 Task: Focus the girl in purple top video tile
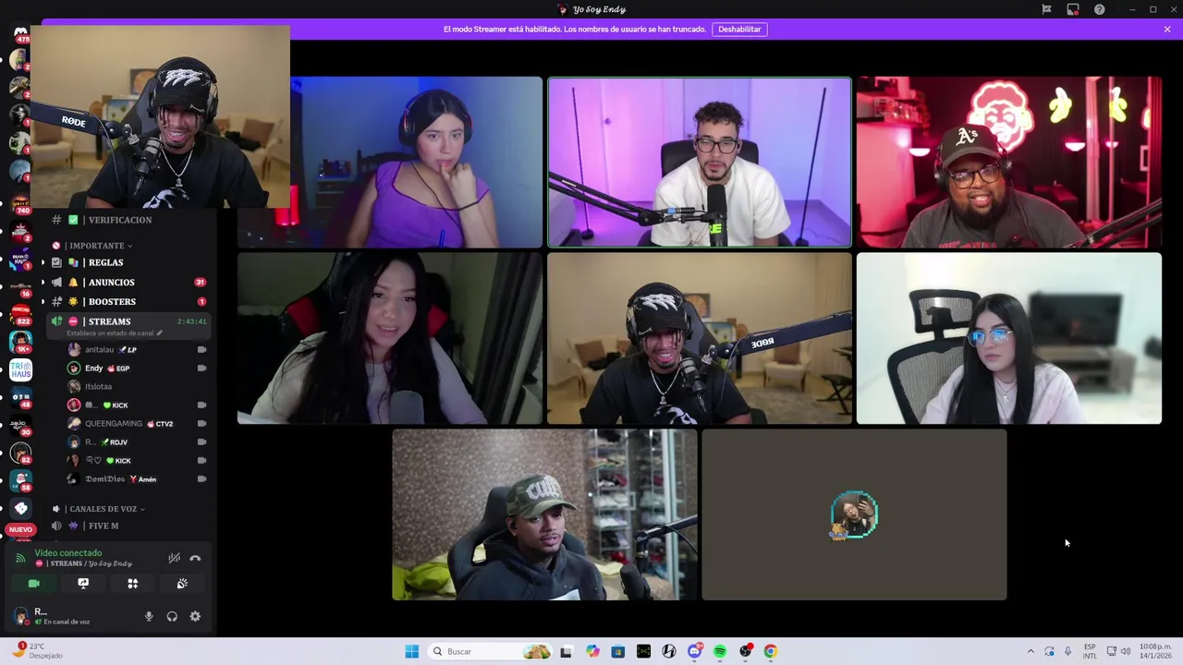point(390,163)
